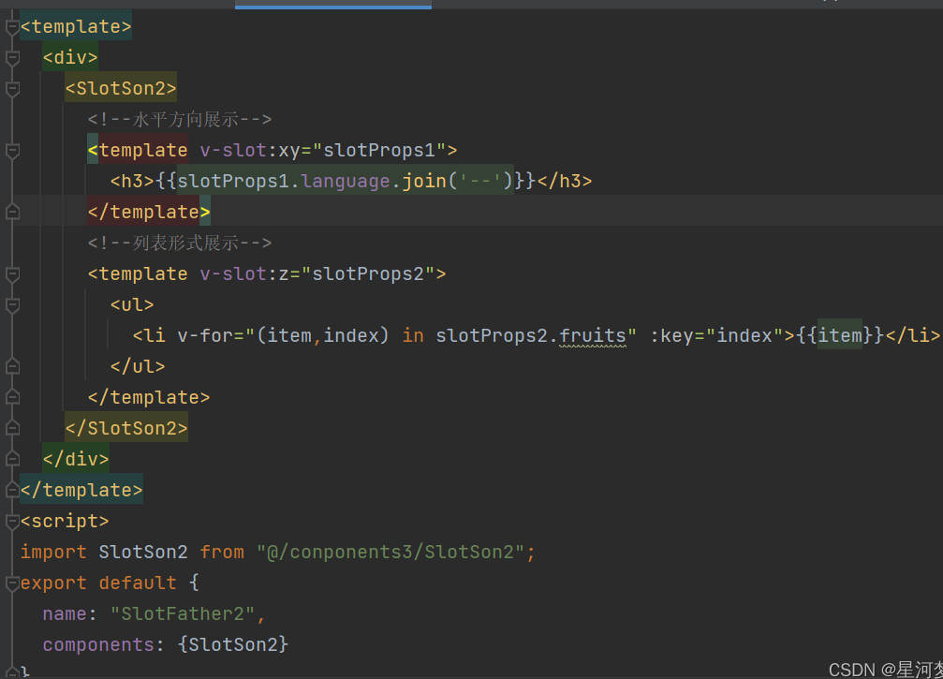Click the underlined fruits property

coord(593,335)
